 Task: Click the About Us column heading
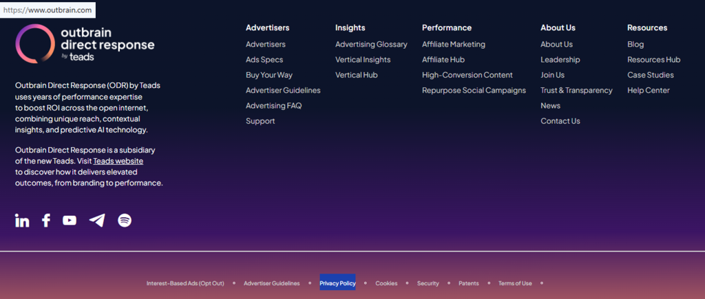pos(558,27)
